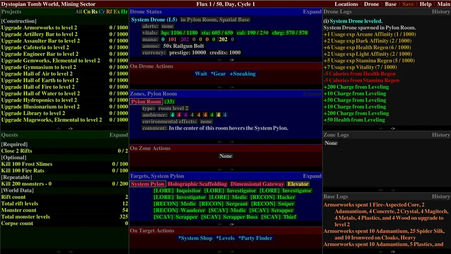Open the Gear drone action
This screenshot has height=254, width=451.
(x=218, y=73)
